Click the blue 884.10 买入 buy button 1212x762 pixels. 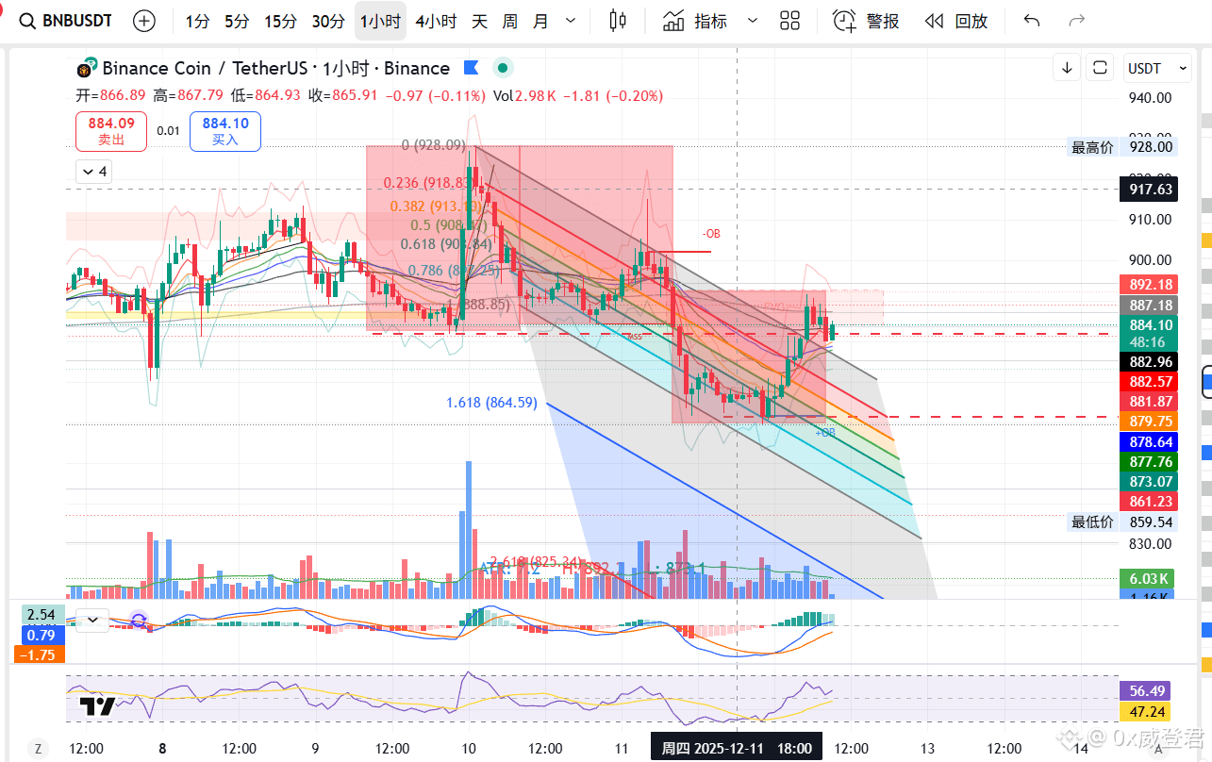225,131
